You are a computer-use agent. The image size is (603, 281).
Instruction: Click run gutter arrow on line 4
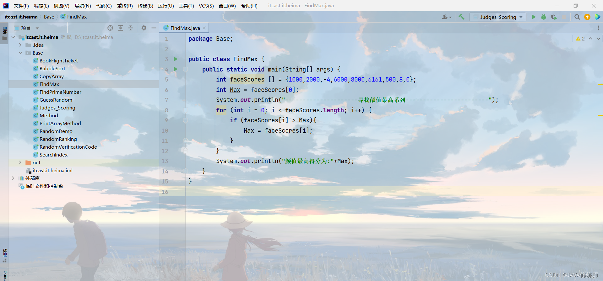176,69
